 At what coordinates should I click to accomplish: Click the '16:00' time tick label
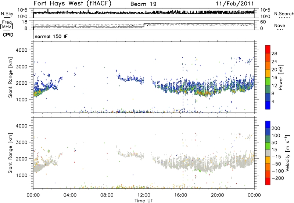(180, 195)
